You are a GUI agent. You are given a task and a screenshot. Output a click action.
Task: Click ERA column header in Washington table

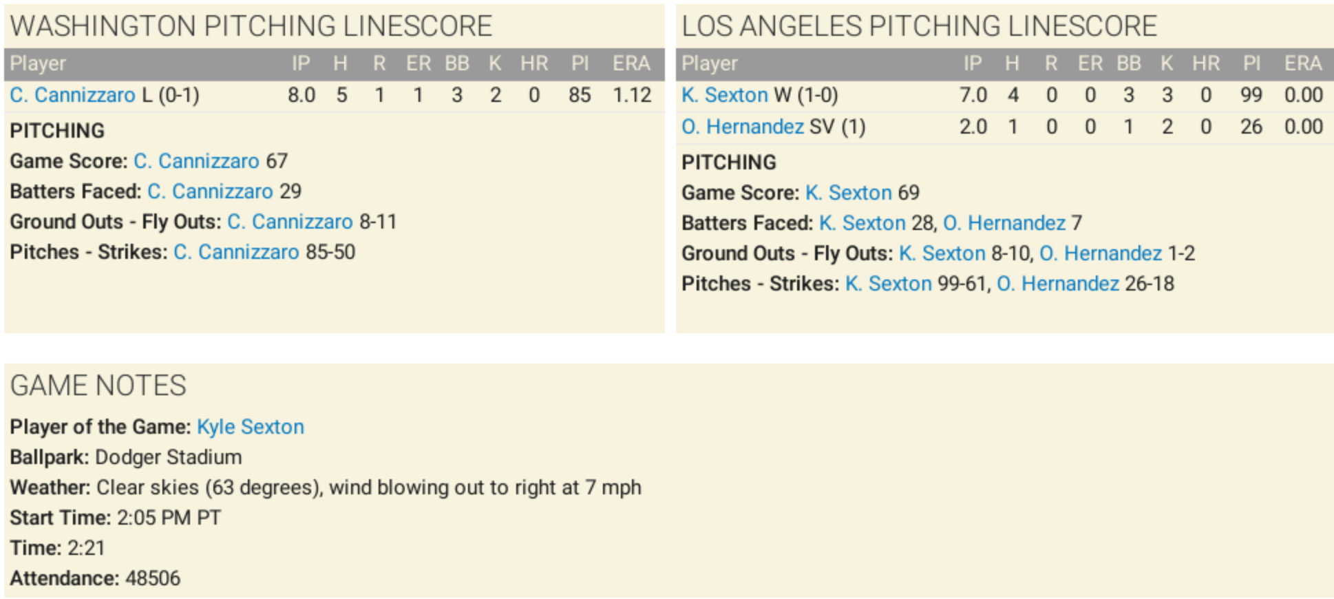pyautogui.click(x=631, y=64)
